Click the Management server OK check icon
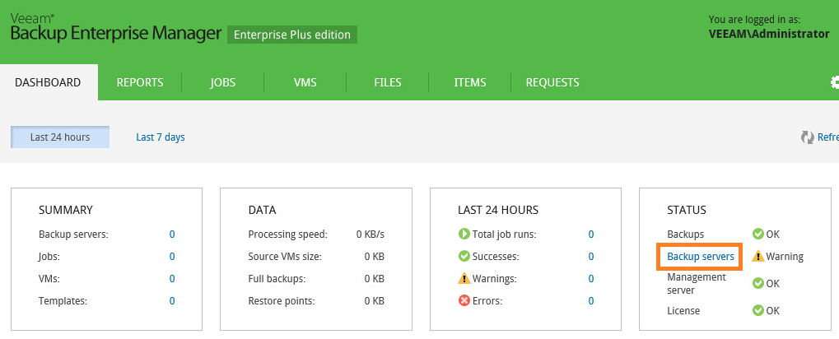 tap(757, 283)
